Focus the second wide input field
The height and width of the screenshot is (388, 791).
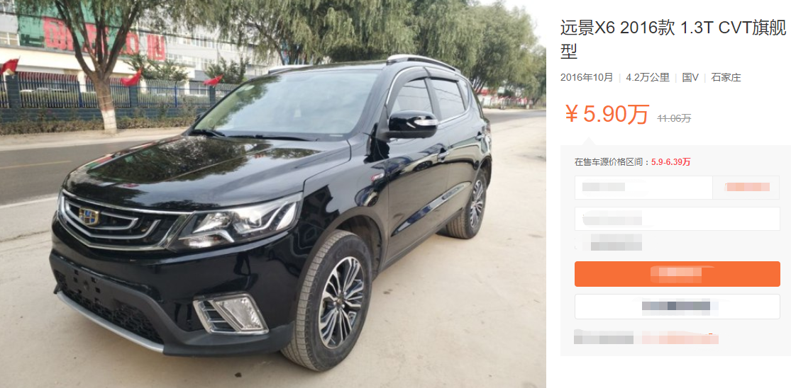(x=677, y=219)
